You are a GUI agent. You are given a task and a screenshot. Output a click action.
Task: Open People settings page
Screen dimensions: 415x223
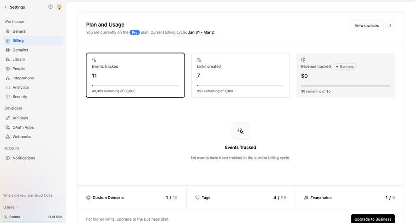33,69
